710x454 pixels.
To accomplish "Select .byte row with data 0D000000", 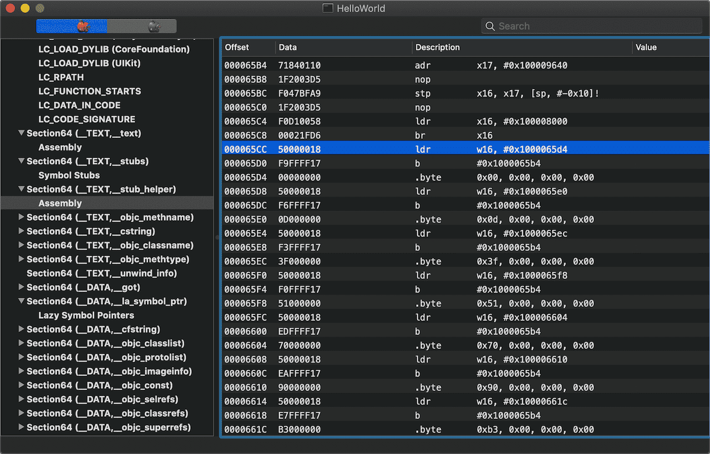I will [x=465, y=219].
